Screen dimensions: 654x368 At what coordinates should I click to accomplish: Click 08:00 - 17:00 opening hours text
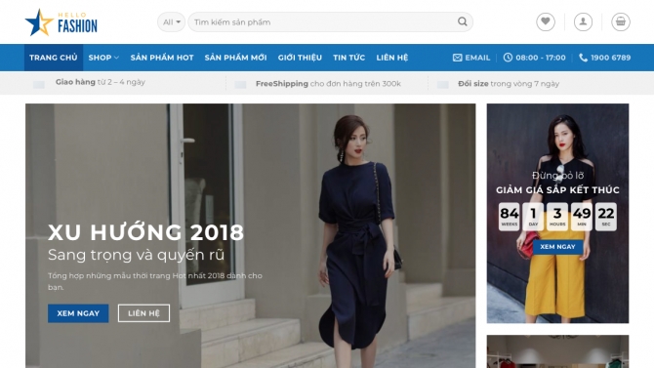541,58
